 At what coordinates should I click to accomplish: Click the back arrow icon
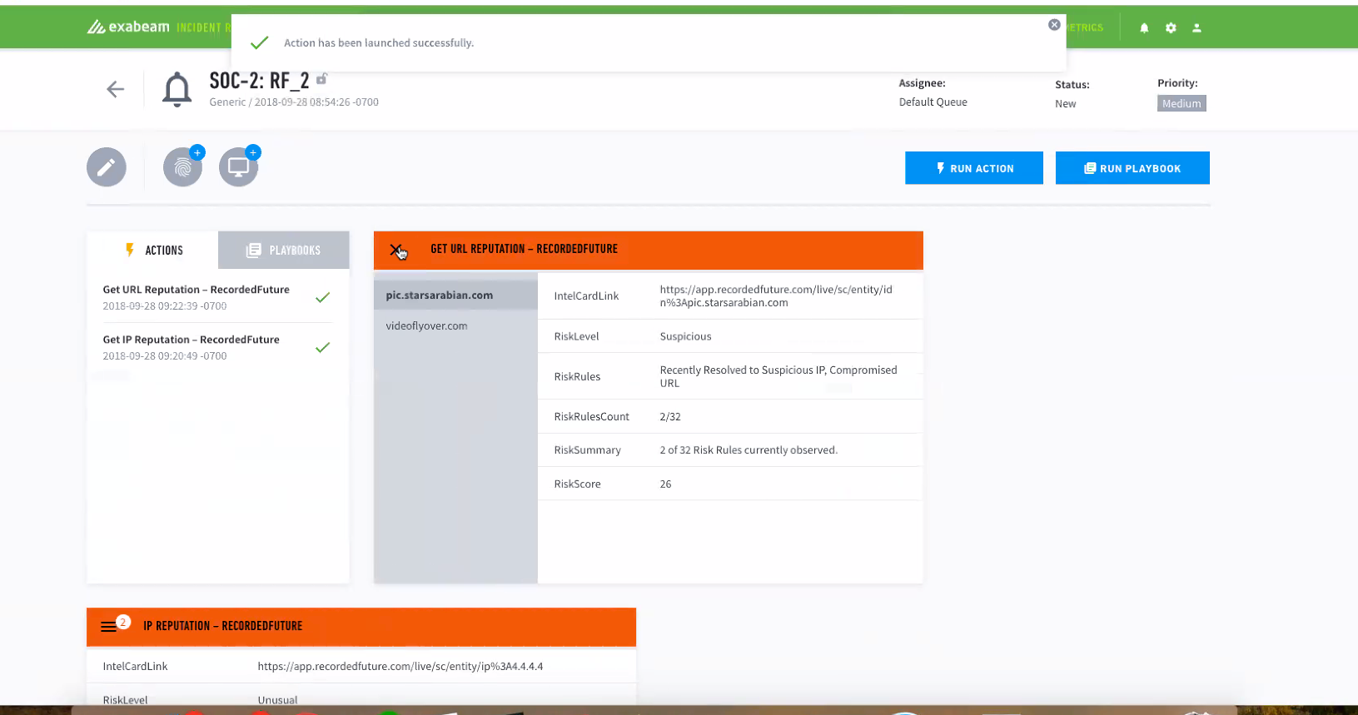click(x=115, y=90)
